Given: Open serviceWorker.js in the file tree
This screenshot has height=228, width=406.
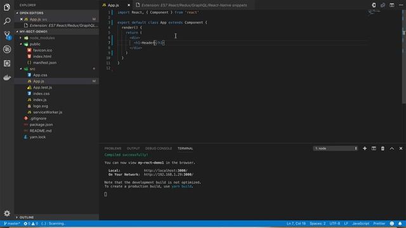Looking at the screenshot, I should point(48,113).
